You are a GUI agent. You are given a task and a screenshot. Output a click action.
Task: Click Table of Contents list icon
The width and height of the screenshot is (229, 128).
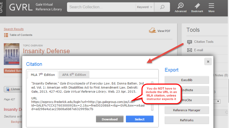click(6, 35)
